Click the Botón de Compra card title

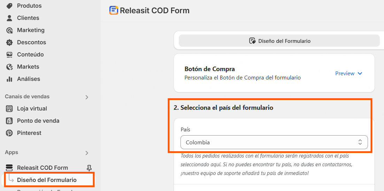click(x=210, y=69)
